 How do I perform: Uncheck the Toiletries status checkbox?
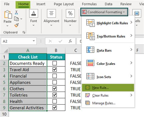pos(55,95)
